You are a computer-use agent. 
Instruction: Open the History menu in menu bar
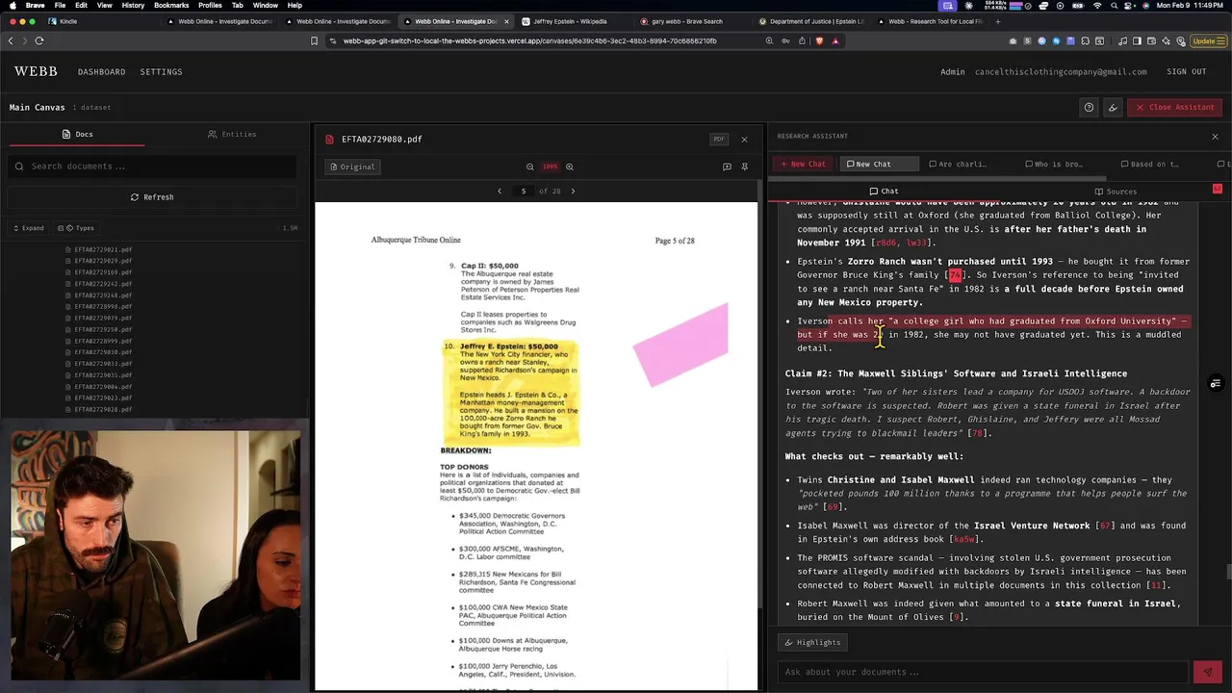click(x=133, y=5)
